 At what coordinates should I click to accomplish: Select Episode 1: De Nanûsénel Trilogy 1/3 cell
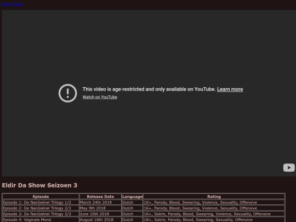pyautogui.click(x=41, y=202)
